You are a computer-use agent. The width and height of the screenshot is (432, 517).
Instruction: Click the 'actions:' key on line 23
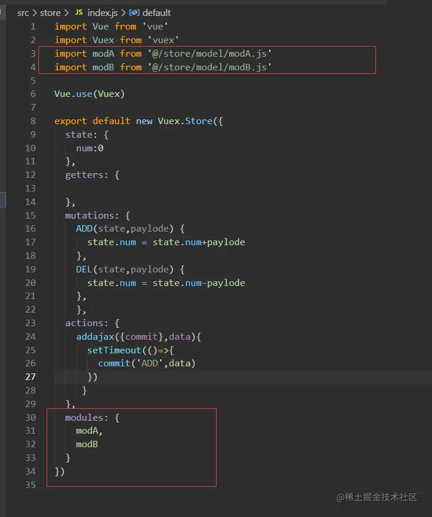coord(87,323)
